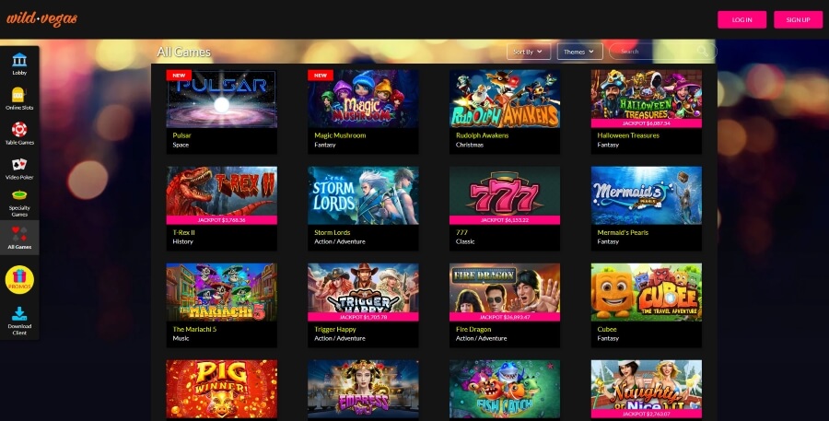Click the search magnifier icon

click(x=702, y=52)
